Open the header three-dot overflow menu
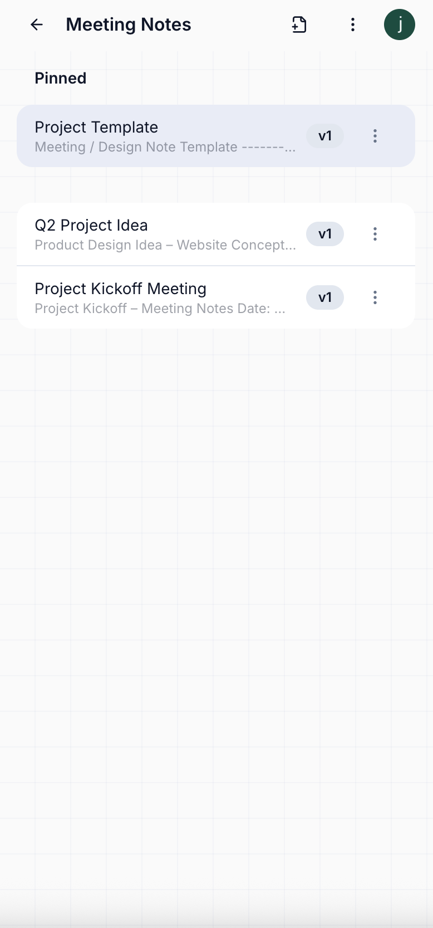The width and height of the screenshot is (433, 928). (353, 25)
